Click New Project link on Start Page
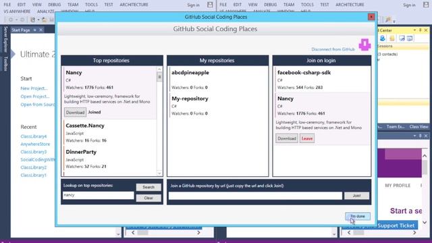The width and height of the screenshot is (432, 243). [34, 88]
